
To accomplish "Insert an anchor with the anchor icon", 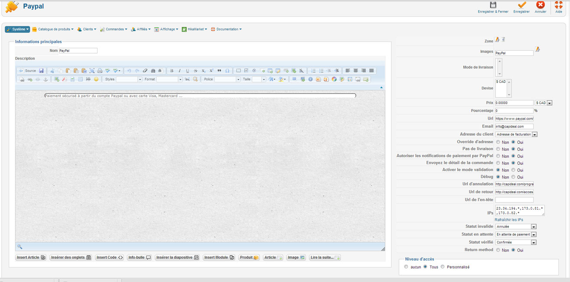I will (45, 79).
